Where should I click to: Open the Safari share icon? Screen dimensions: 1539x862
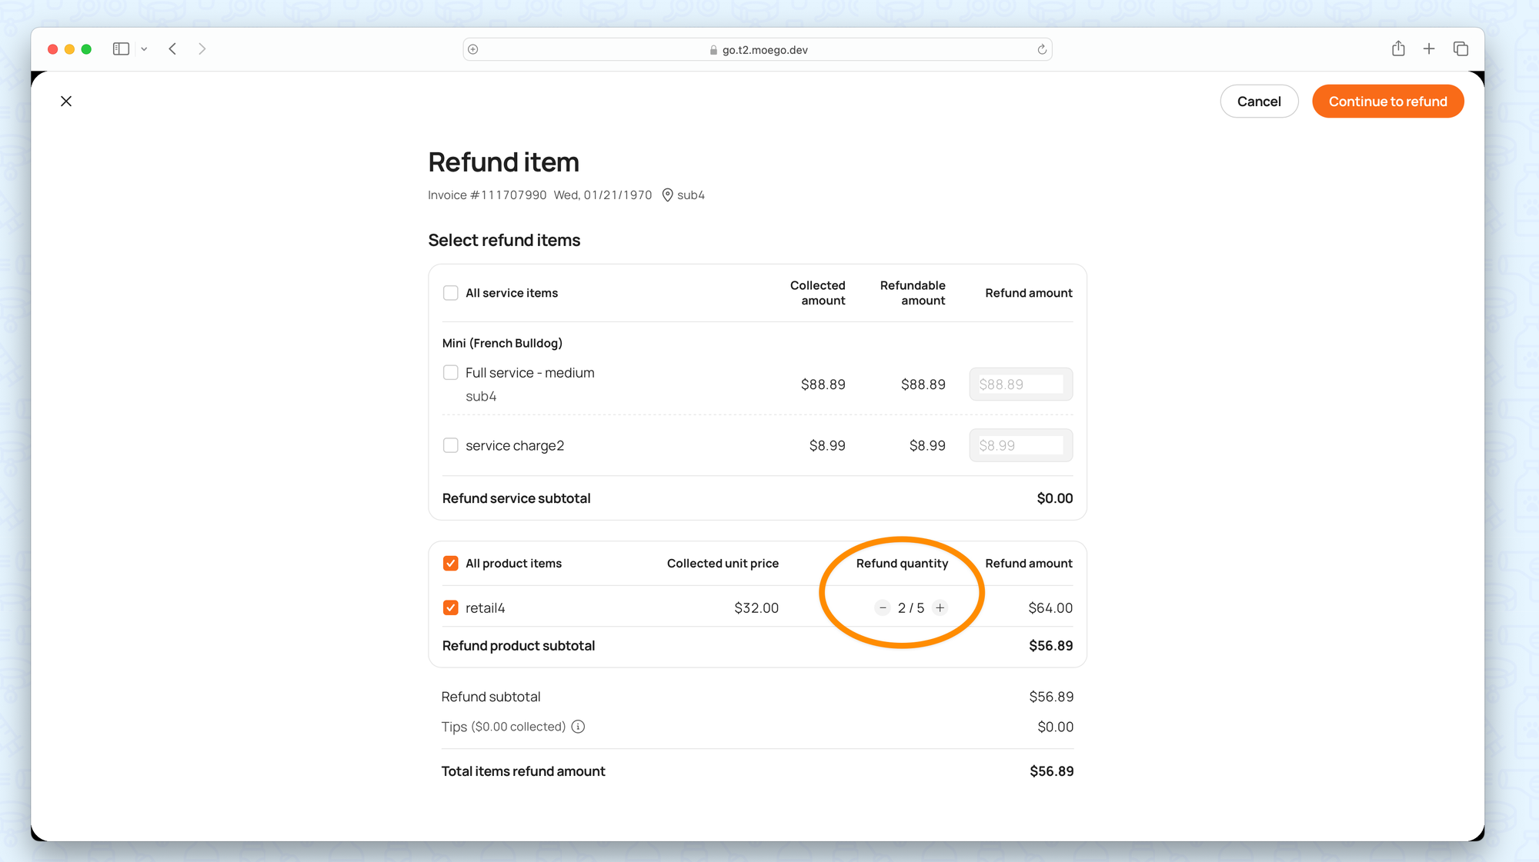pos(1398,49)
